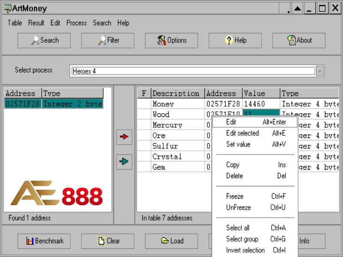Choose Delete in context menu
343x257 pixels.
tap(255, 176)
